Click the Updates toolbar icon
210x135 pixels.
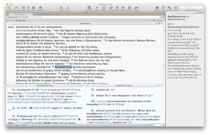click(x=176, y=8)
